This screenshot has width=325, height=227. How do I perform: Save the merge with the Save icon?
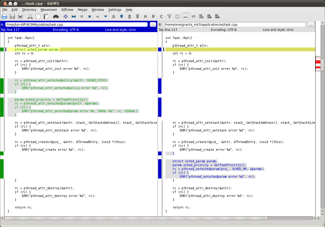click(12, 16)
